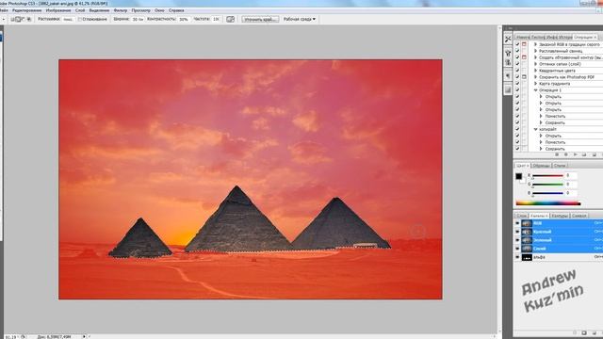The image size is (603, 339).
Task: Toggle checkmark for Карта градиента action
Action: pyautogui.click(x=517, y=84)
